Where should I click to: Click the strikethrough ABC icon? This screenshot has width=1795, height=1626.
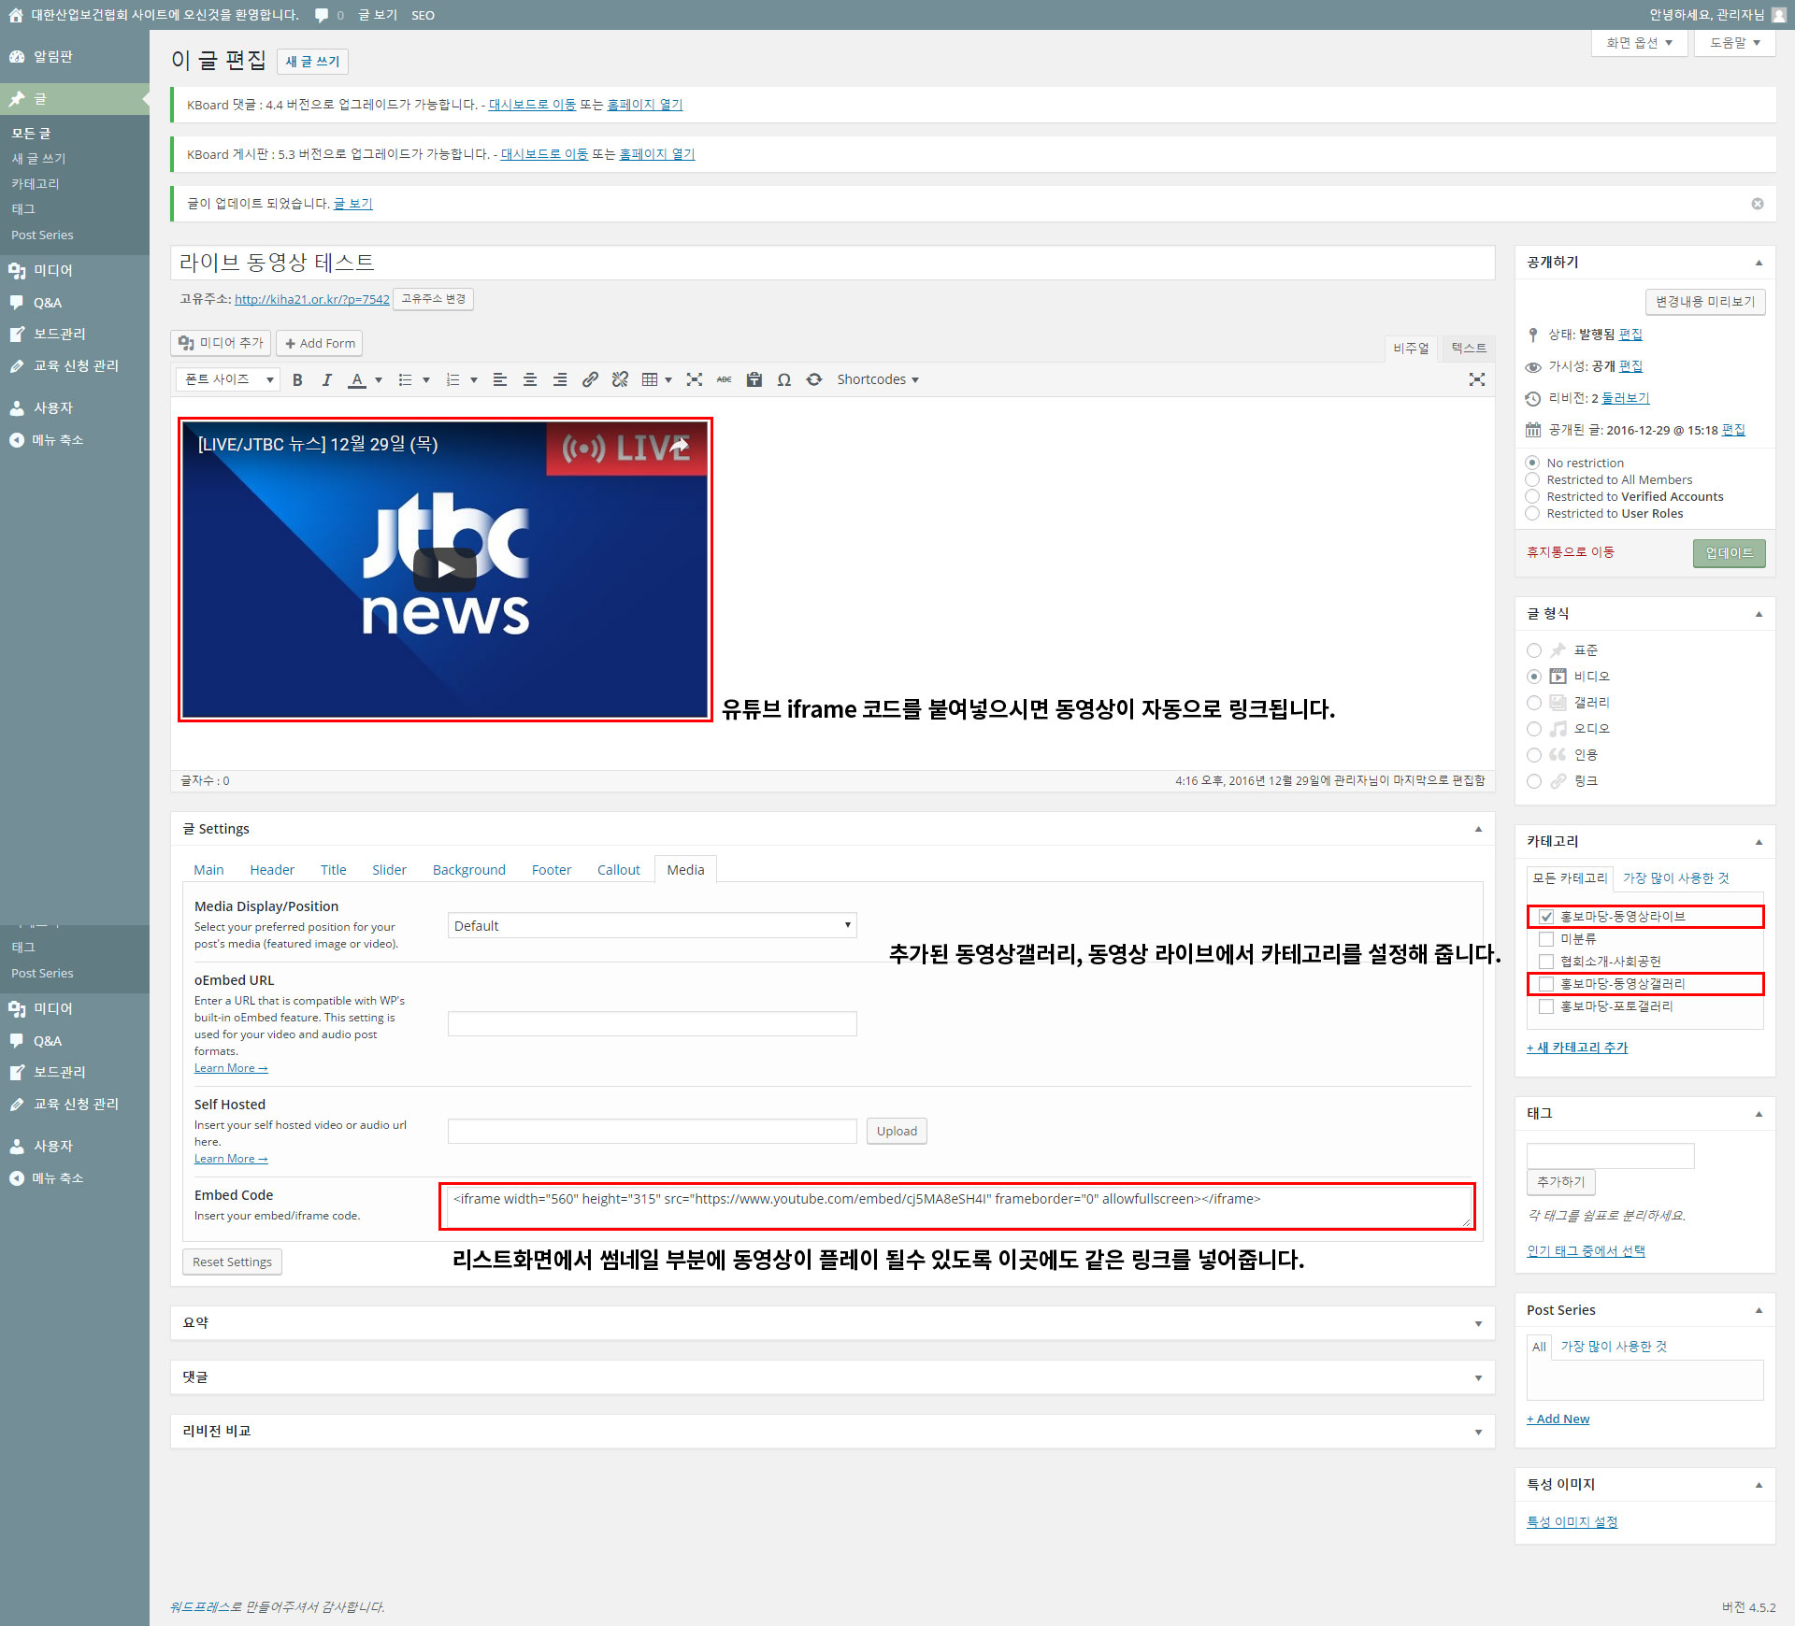click(x=725, y=379)
